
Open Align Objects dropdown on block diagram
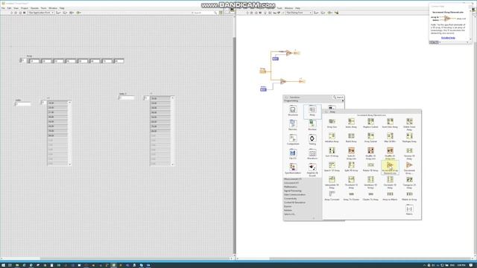[316, 13]
